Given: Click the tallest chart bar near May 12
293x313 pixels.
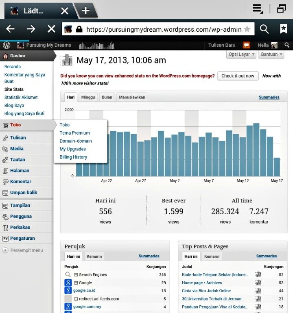Looking at the screenshot, I should tap(256, 150).
